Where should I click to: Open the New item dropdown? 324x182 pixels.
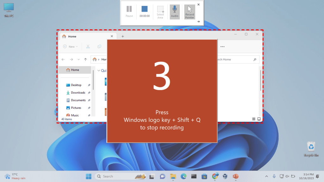click(x=70, y=46)
